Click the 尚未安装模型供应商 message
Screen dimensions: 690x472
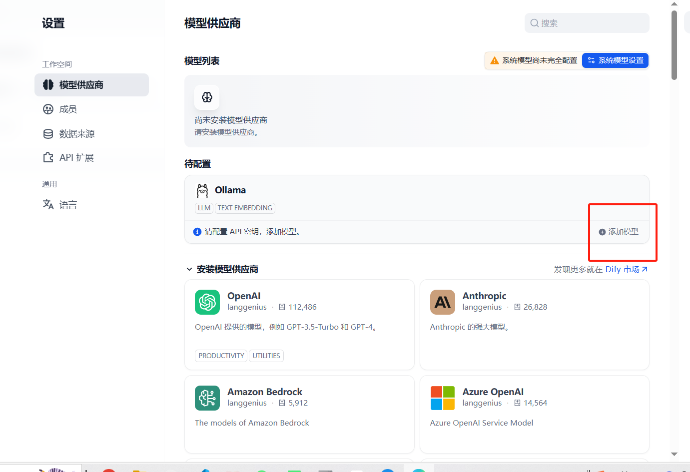tap(231, 120)
